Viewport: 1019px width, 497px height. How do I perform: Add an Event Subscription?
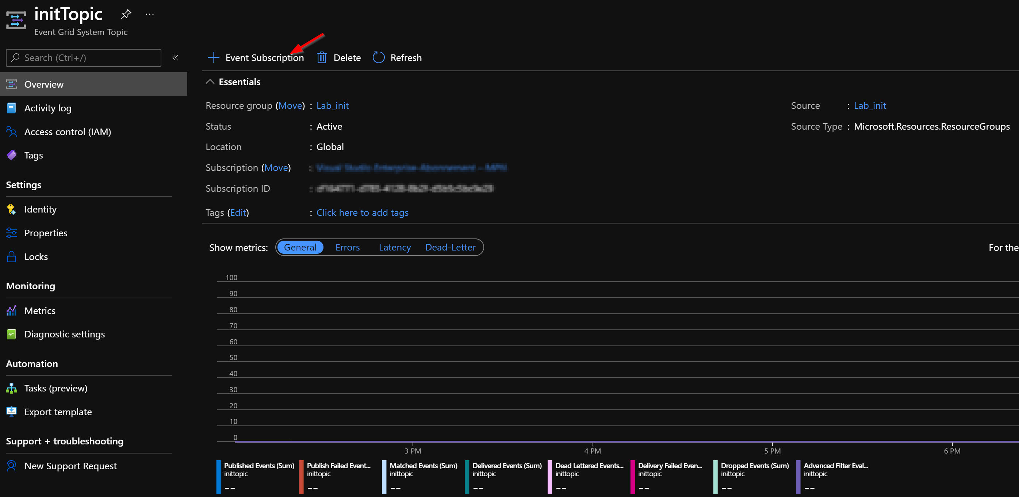256,57
